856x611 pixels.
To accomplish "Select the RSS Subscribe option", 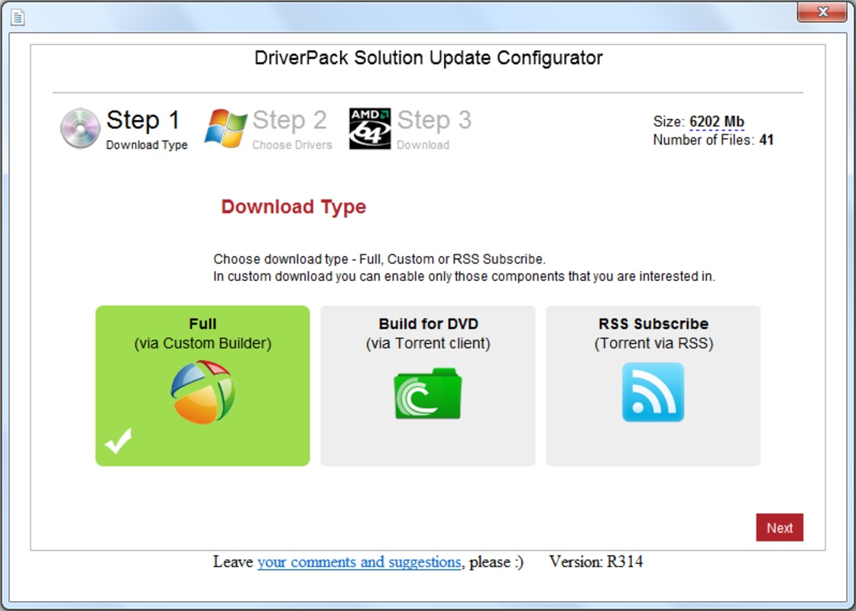I will pos(653,386).
